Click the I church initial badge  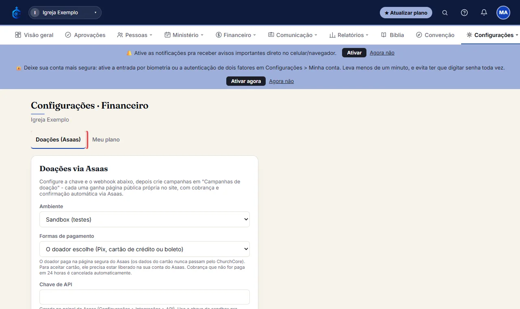pos(35,13)
